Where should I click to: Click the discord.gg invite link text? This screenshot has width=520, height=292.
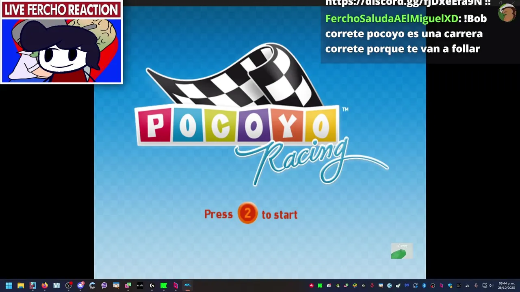[408, 3]
